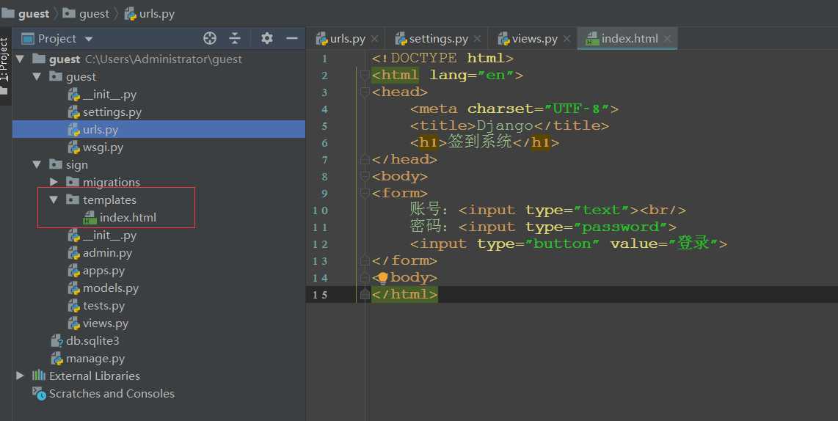Click the button input 登录 line
Image resolution: width=838 pixels, height=421 pixels.
click(x=568, y=244)
